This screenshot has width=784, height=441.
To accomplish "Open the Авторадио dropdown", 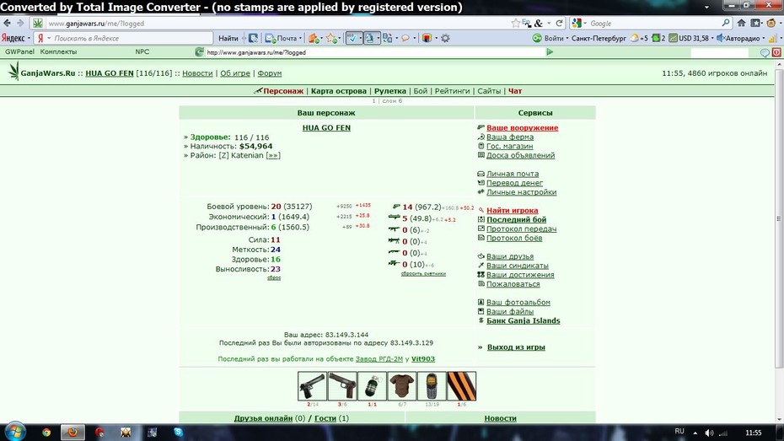I will 742,38.
